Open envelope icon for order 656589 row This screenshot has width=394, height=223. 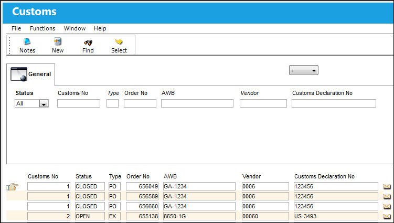pyautogui.click(x=387, y=196)
